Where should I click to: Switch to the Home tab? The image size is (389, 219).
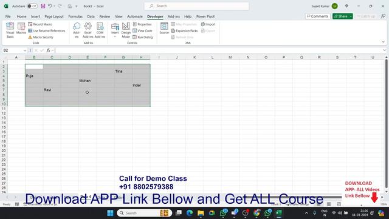pyautogui.click(x=22, y=16)
